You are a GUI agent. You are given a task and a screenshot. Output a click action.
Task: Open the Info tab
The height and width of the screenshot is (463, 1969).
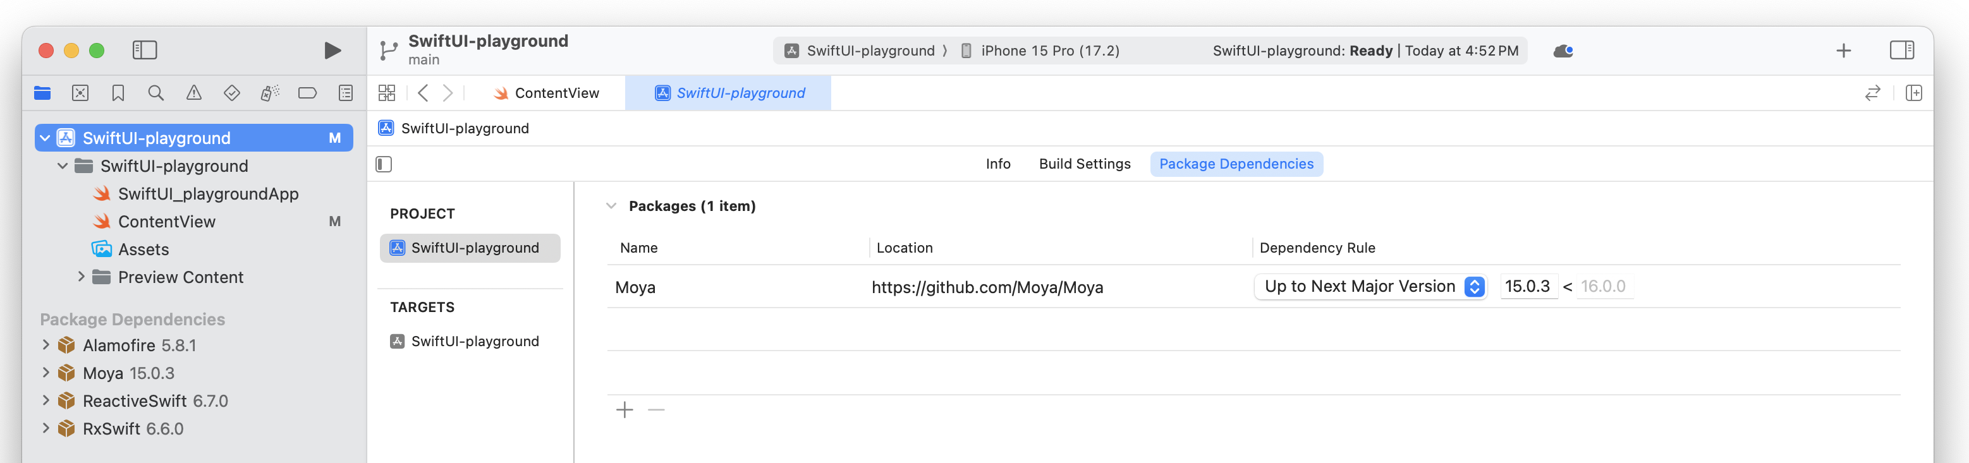[997, 164]
